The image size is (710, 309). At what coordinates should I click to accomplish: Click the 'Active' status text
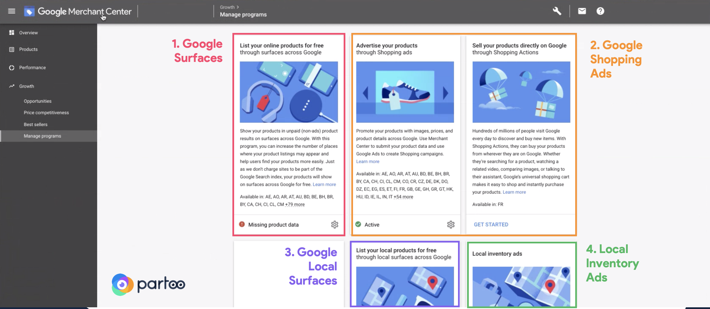[x=372, y=225]
